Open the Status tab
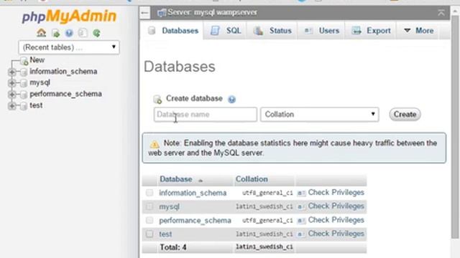 click(273, 30)
